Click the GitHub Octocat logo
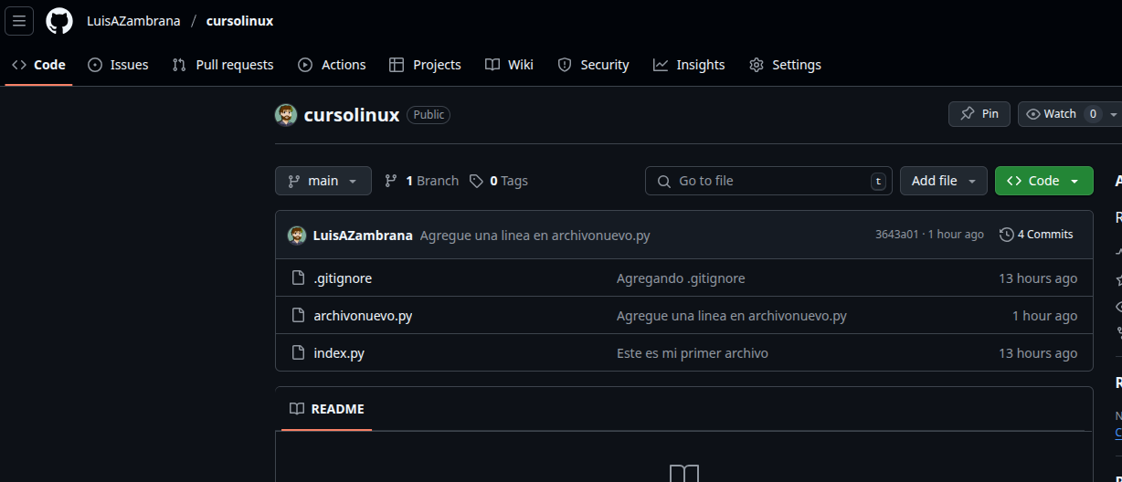Viewport: 1122px width, 482px height. coord(59,21)
